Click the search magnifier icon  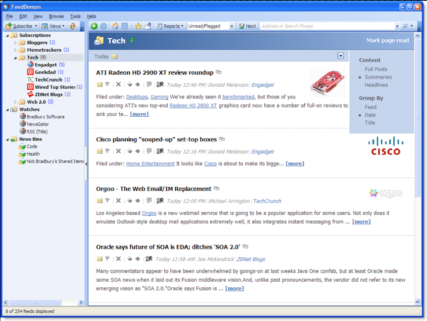(405, 26)
